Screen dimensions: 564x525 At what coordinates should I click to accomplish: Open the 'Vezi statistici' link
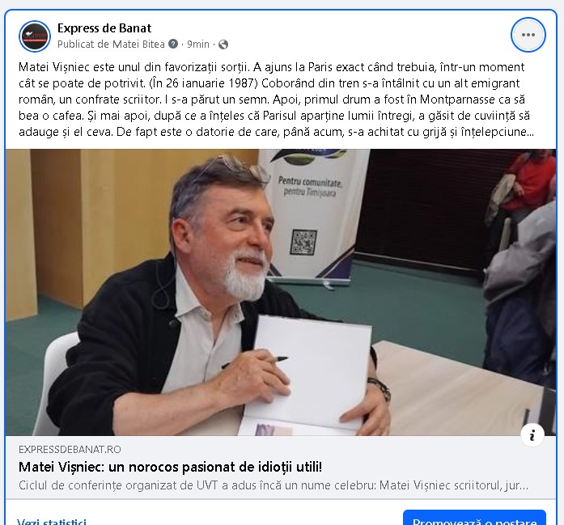pyautogui.click(x=52, y=522)
